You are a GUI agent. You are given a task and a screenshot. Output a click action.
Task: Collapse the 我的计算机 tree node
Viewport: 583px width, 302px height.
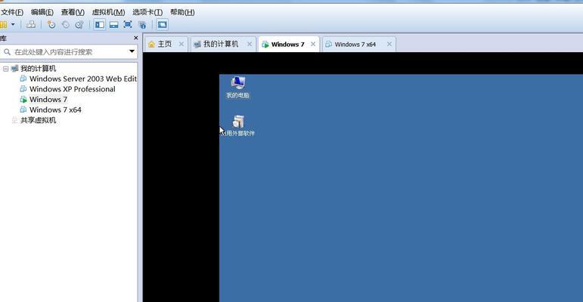pos(5,69)
